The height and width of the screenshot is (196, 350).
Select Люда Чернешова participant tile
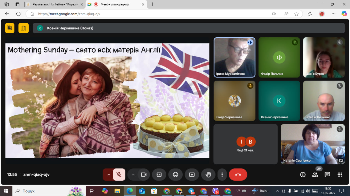pyautogui.click(x=234, y=101)
